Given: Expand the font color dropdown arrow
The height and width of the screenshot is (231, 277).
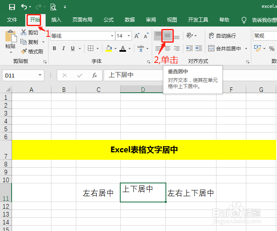Looking at the screenshot, I should (130, 48).
